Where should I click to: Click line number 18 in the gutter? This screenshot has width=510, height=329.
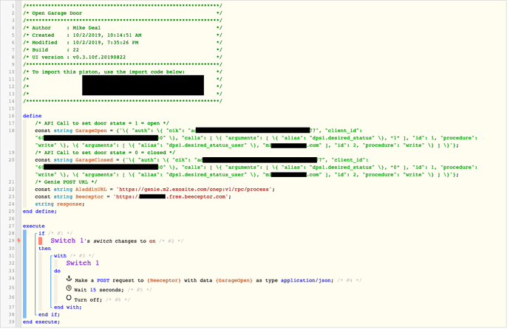pyautogui.click(x=12, y=131)
